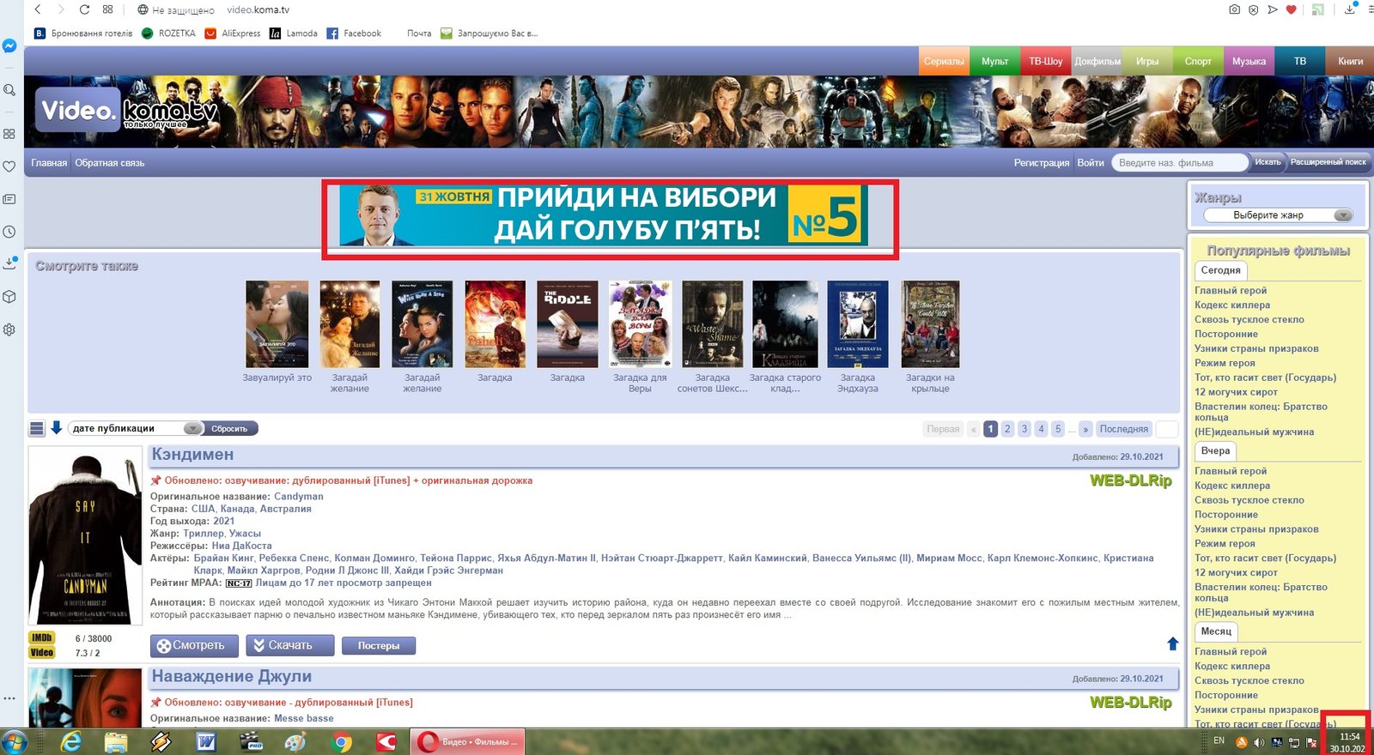This screenshot has width=1374, height=755.
Task: Open Speed Dial grid icon near address bar
Action: [107, 9]
